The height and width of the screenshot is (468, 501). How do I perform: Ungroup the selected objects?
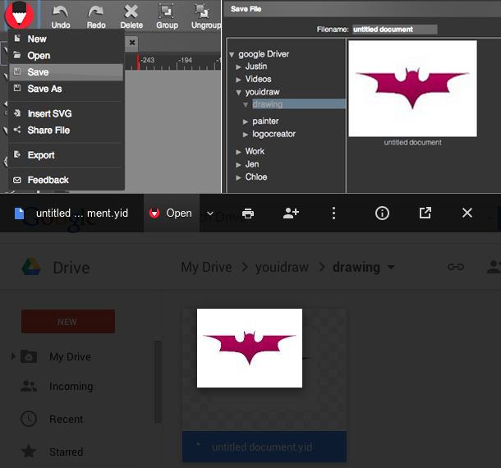point(205,17)
